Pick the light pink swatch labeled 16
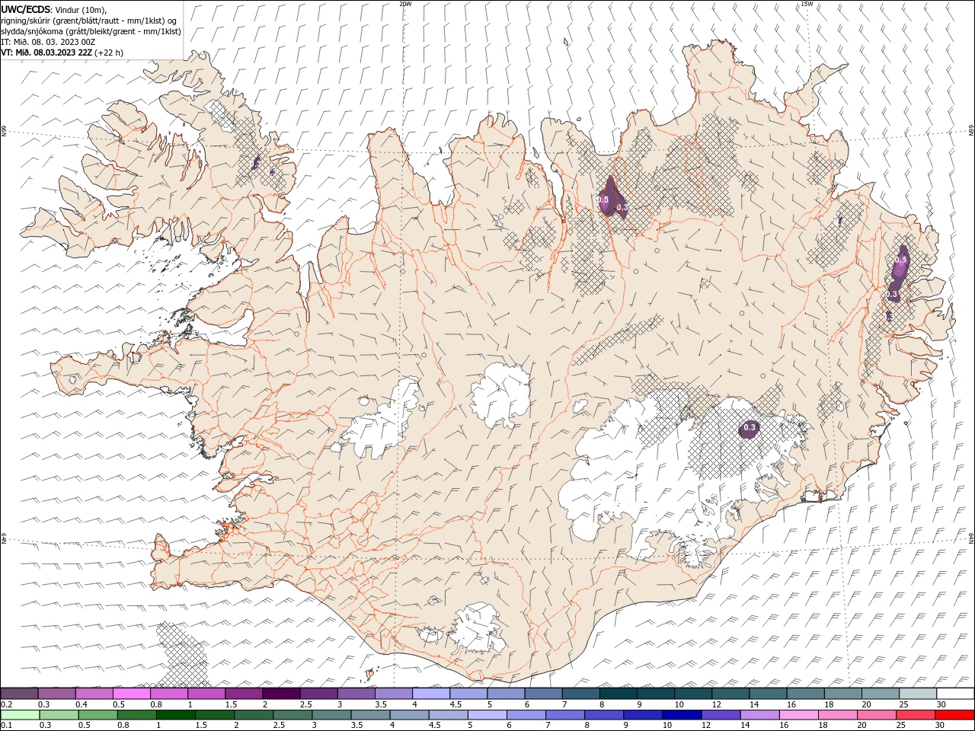The image size is (975, 731). (x=798, y=715)
